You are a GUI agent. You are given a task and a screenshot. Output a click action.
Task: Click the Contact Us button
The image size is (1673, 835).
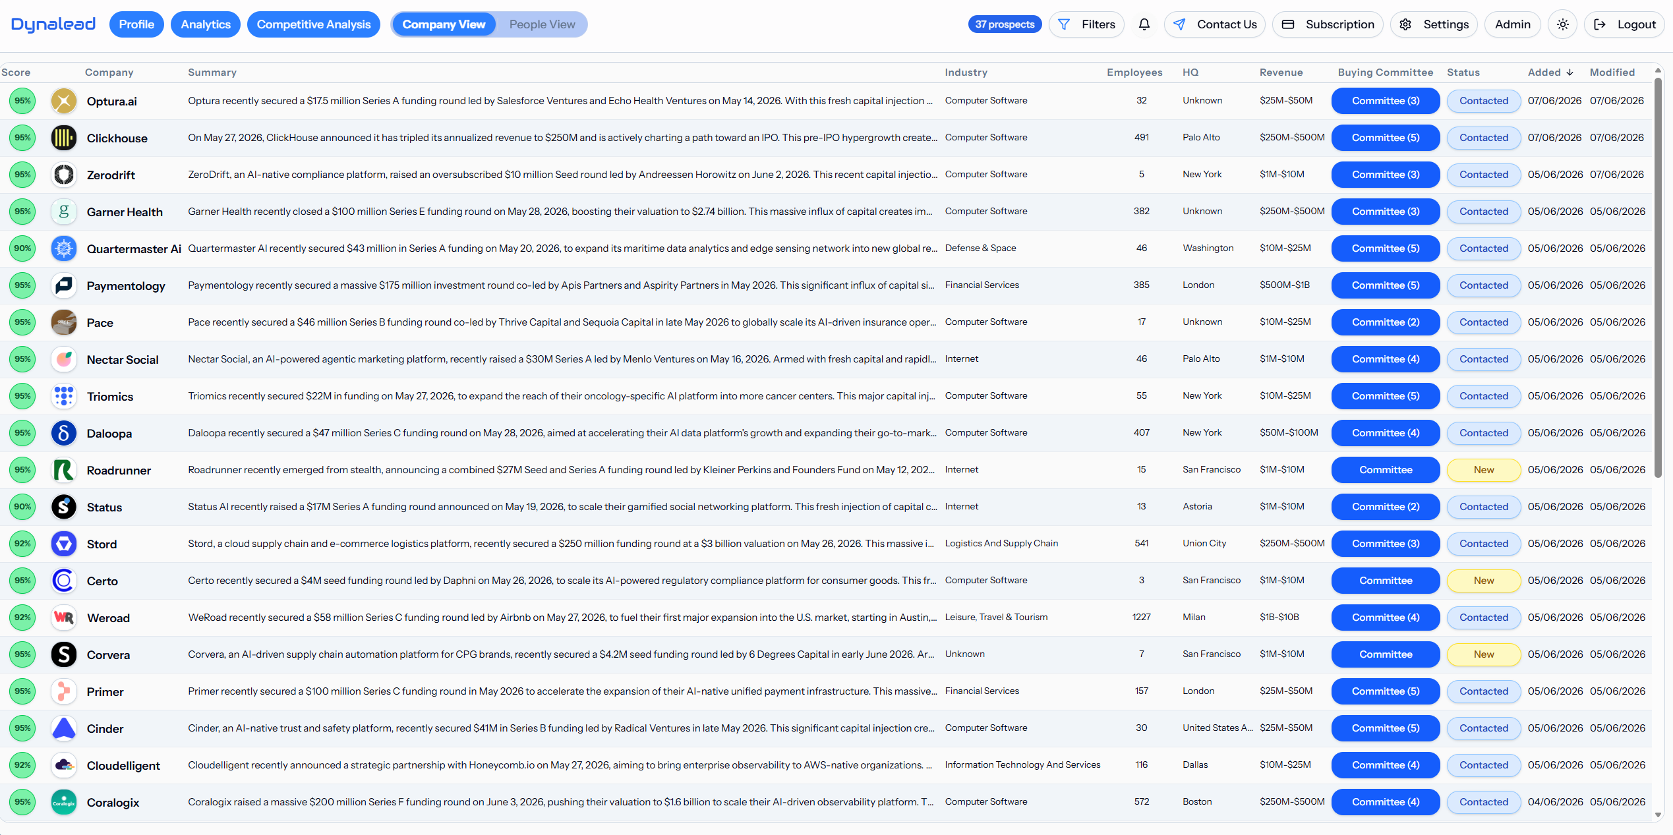[x=1215, y=24]
